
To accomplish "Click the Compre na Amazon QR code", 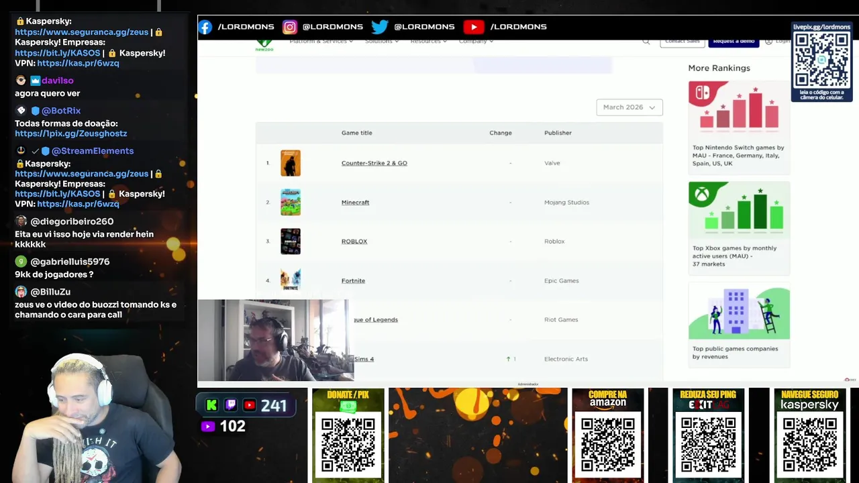I will 608,445.
